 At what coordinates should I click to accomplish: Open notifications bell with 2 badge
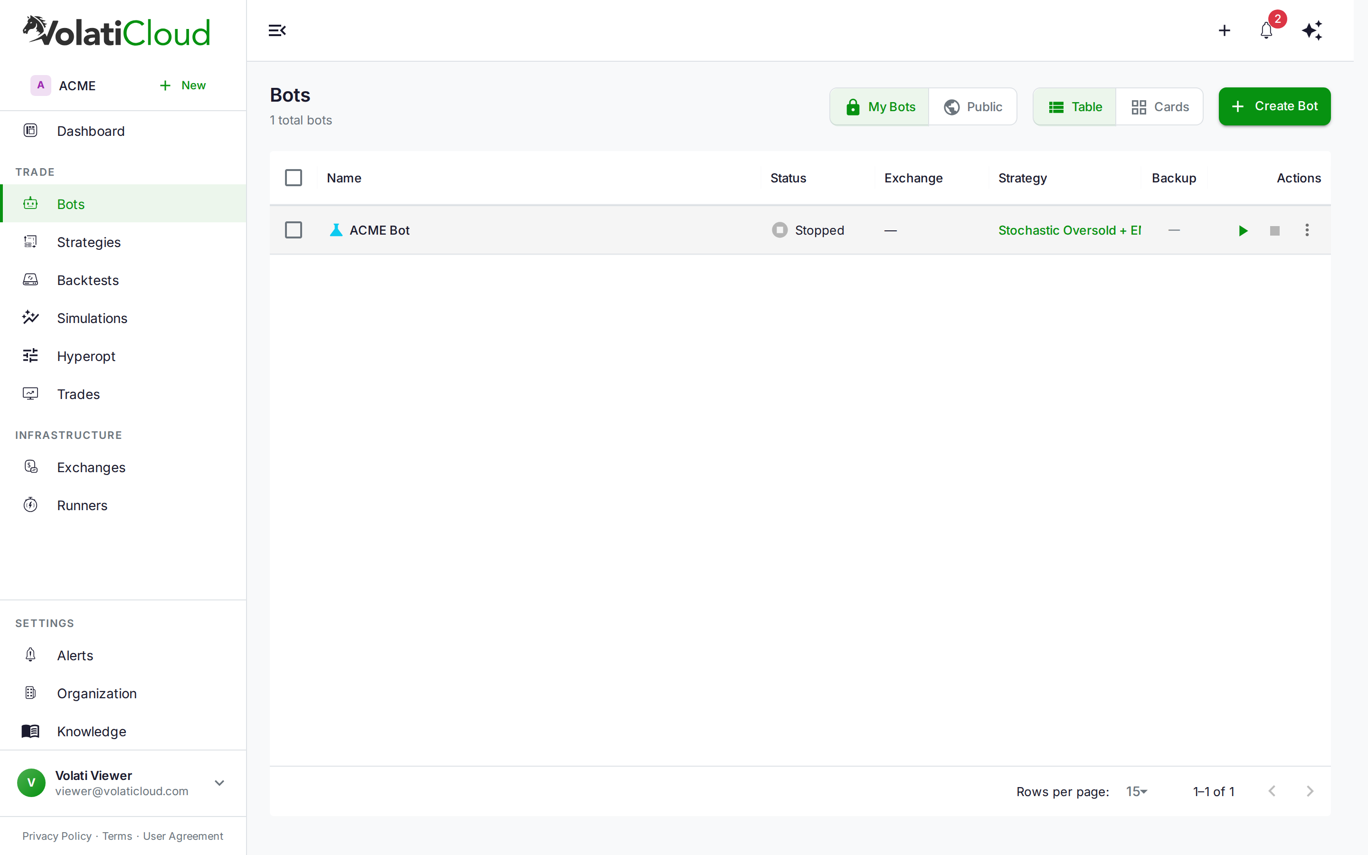tap(1266, 30)
